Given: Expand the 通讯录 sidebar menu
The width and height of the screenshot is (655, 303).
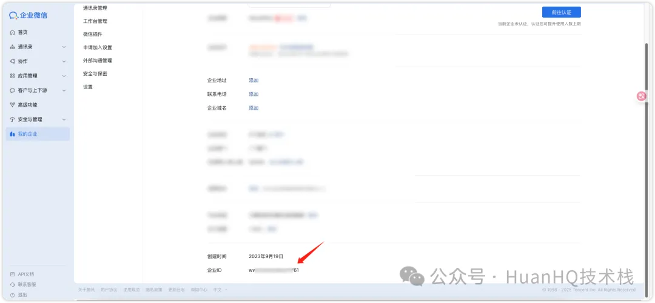Looking at the screenshot, I should point(64,47).
